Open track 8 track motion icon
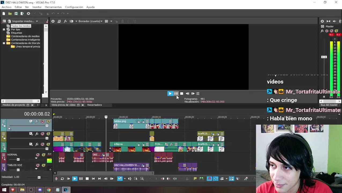Screen dimensions: 342x193 point(31,121)
